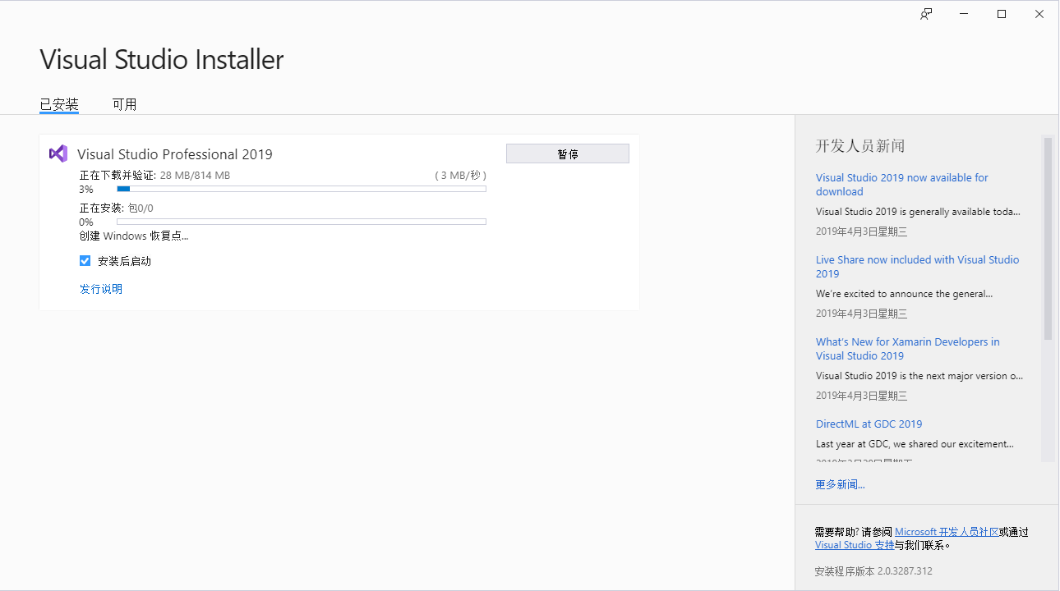This screenshot has height=591, width=1060.
Task: Click the 创建 Windows 恢复点... status text
Action: tap(134, 236)
